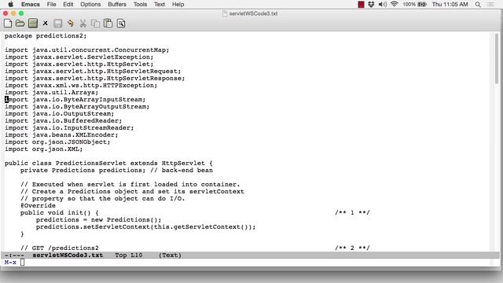This screenshot has width=503, height=283.
Task: Click the /** 2 **/ comment marker
Action: pos(352,248)
